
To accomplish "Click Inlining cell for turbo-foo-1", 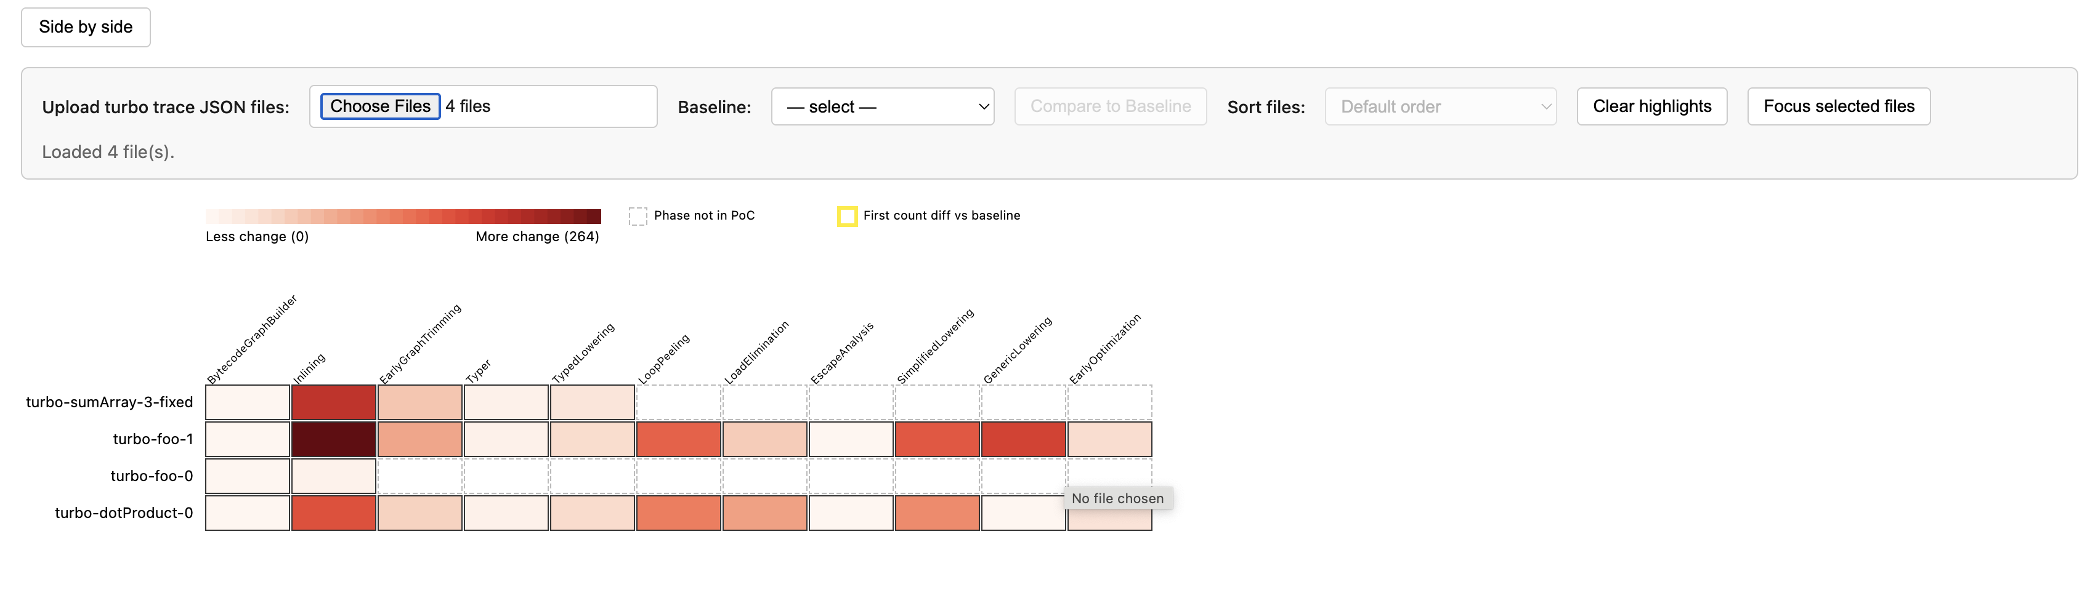I will point(334,439).
